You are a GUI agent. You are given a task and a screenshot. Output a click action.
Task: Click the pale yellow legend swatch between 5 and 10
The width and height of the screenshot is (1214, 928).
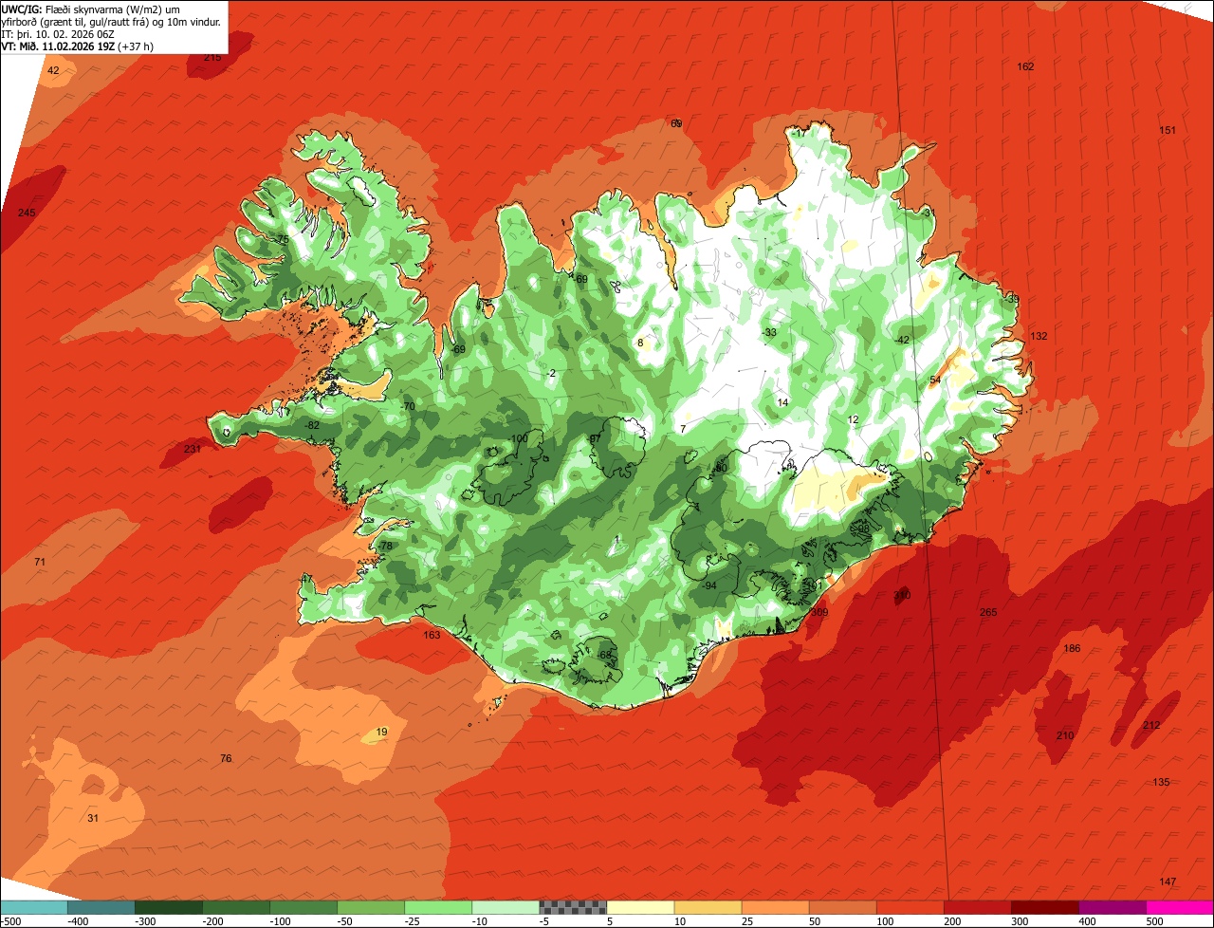coord(640,907)
